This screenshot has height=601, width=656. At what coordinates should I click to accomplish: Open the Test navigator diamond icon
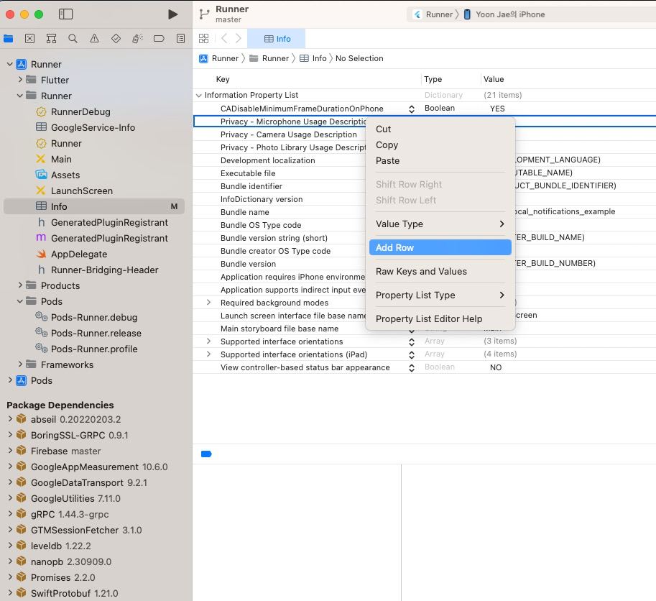pyautogui.click(x=116, y=39)
